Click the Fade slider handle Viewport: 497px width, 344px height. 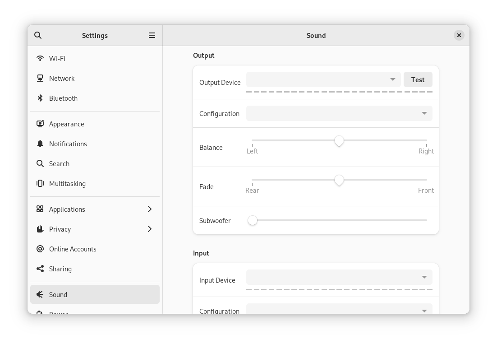tap(339, 180)
